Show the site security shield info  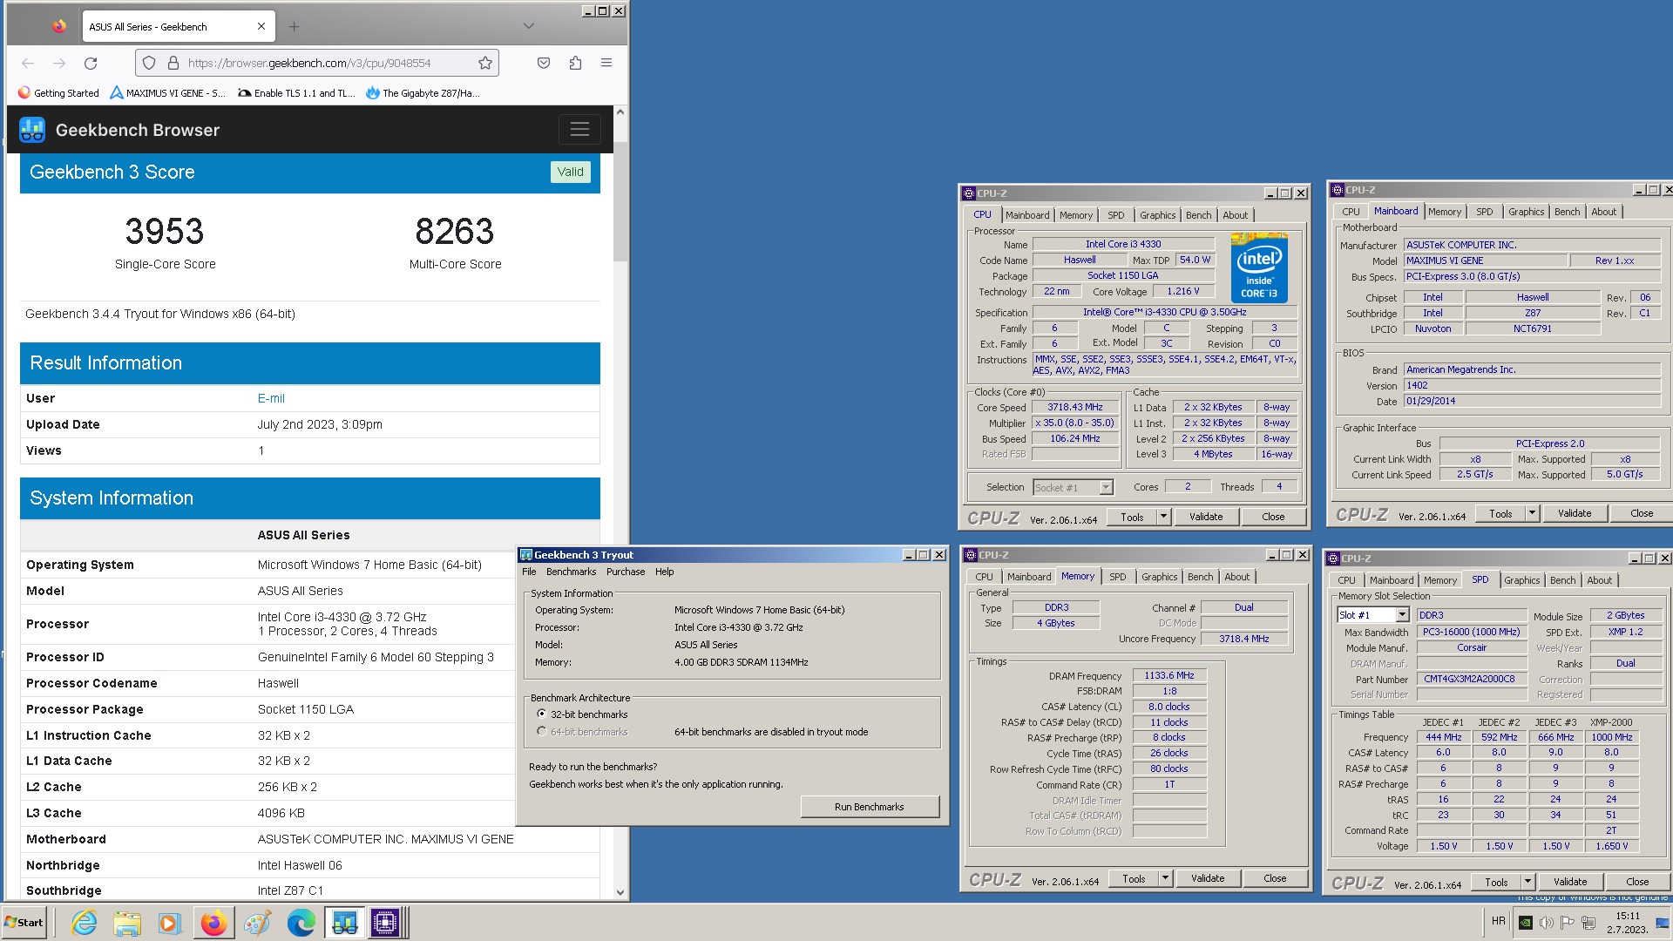click(149, 63)
